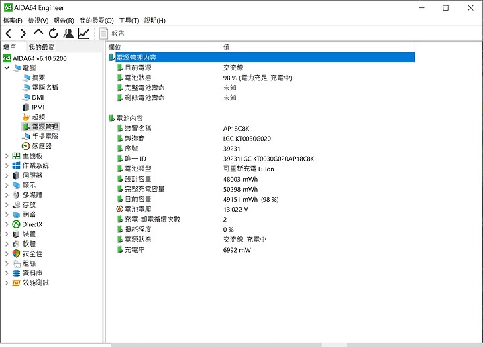483x347 pixels.
Task: Click the 組態 configuration icon
Action: (x=16, y=263)
